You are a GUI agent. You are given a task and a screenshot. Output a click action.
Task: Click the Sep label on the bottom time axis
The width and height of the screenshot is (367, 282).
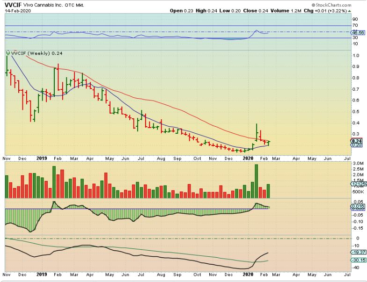[x=177, y=275]
